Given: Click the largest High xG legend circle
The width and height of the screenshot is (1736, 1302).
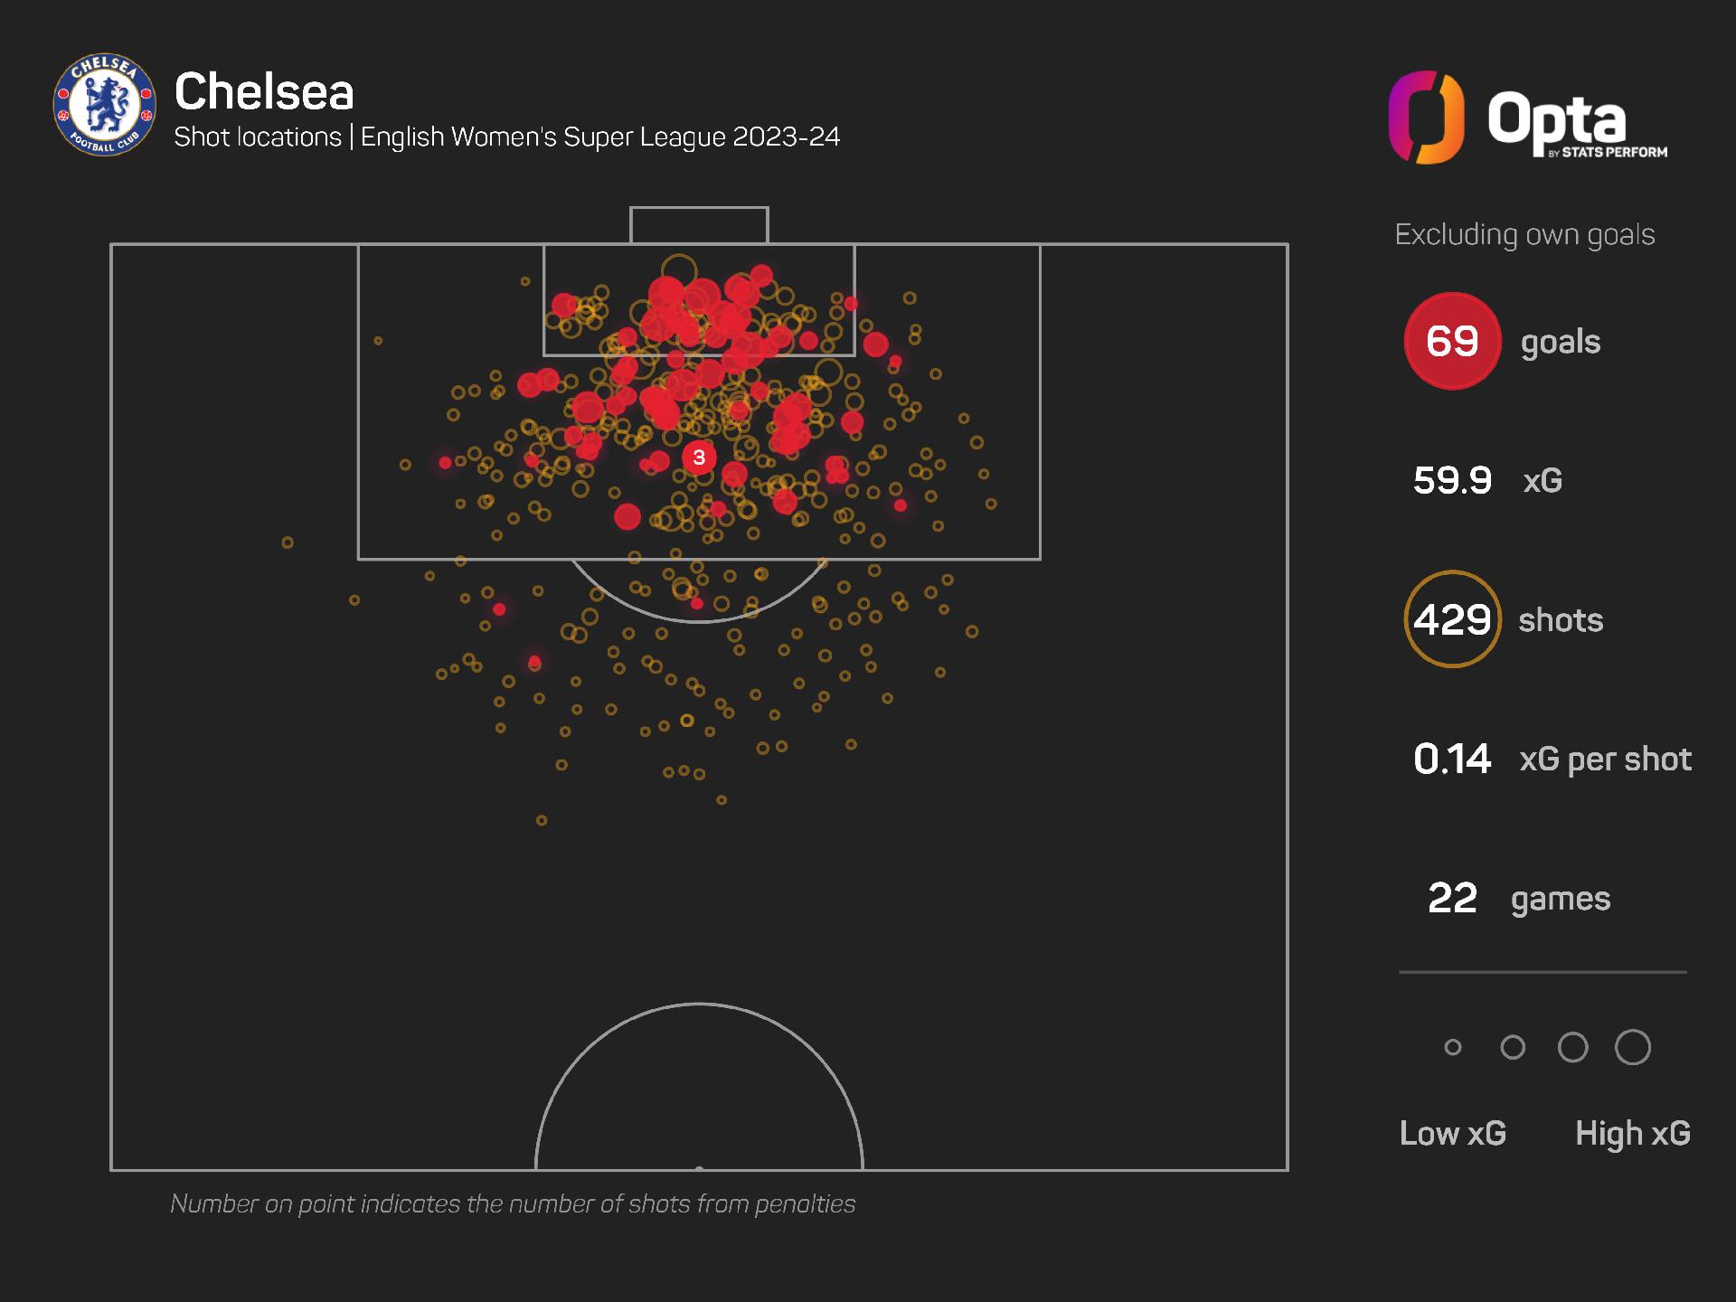Looking at the screenshot, I should pos(1633,1047).
